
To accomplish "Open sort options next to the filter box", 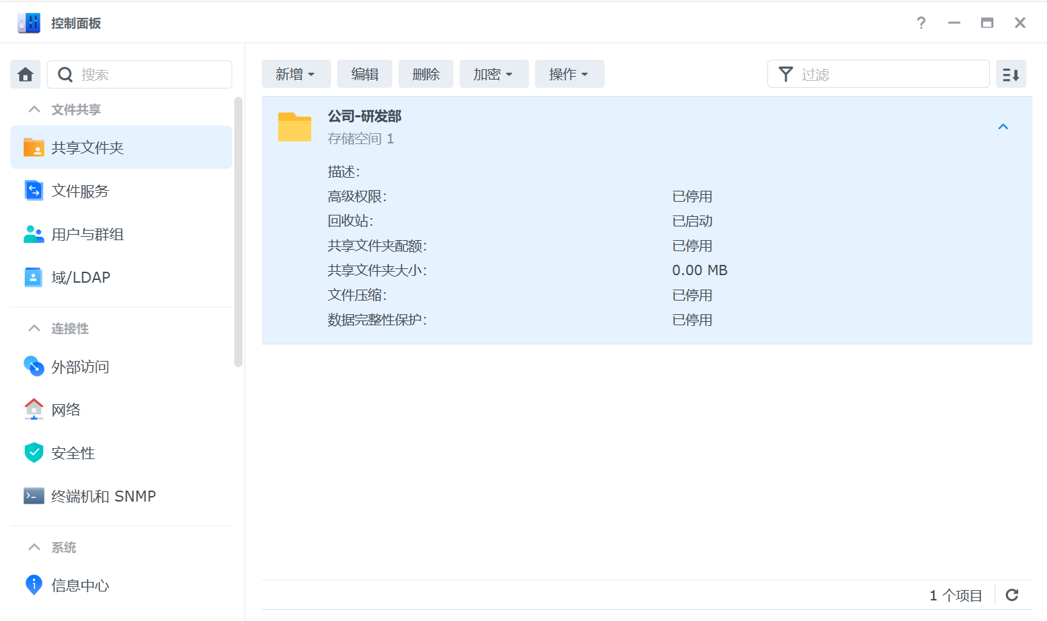I will tap(1011, 73).
